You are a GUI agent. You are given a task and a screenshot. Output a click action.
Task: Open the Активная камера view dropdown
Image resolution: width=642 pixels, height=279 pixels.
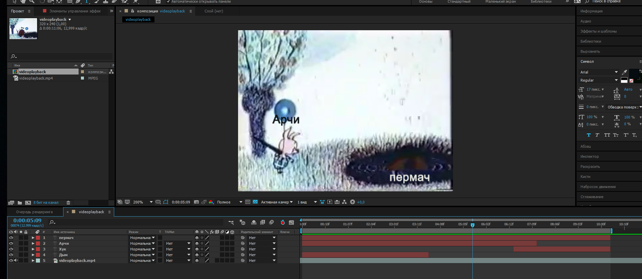click(277, 202)
